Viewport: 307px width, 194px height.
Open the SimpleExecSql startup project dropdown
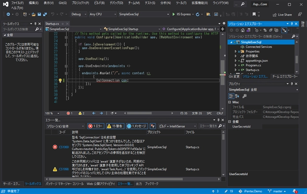144,14
